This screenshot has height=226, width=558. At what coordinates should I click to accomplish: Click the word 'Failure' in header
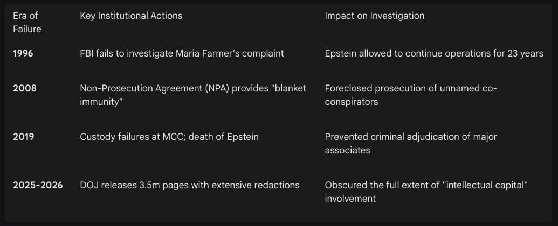(x=27, y=29)
